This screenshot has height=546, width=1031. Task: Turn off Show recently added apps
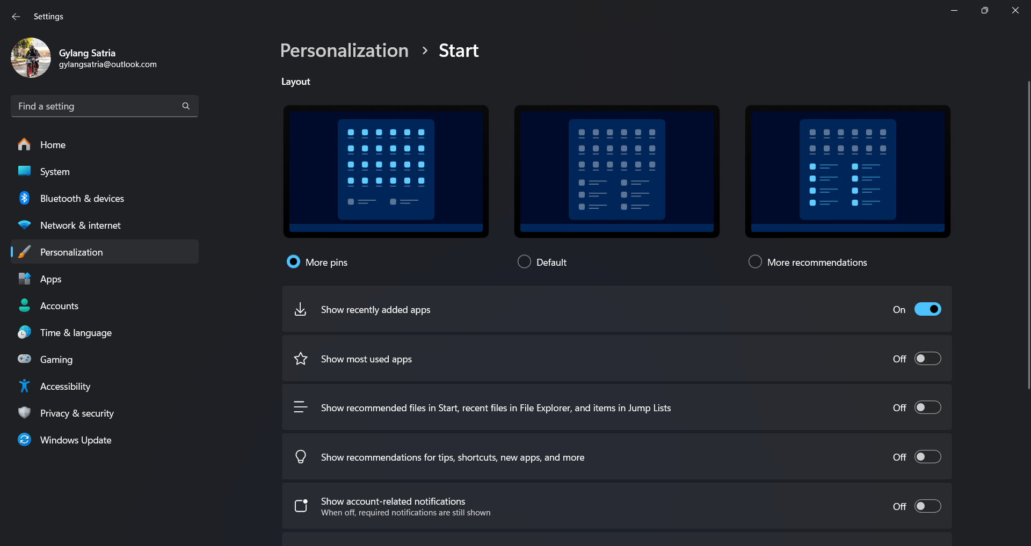(927, 310)
